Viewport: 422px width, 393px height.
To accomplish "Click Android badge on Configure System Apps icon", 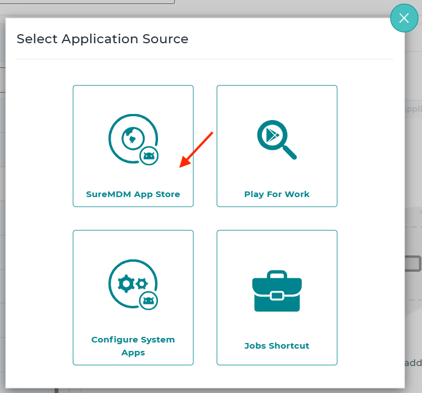I will tap(148, 300).
